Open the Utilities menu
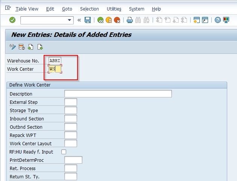 (114, 9)
